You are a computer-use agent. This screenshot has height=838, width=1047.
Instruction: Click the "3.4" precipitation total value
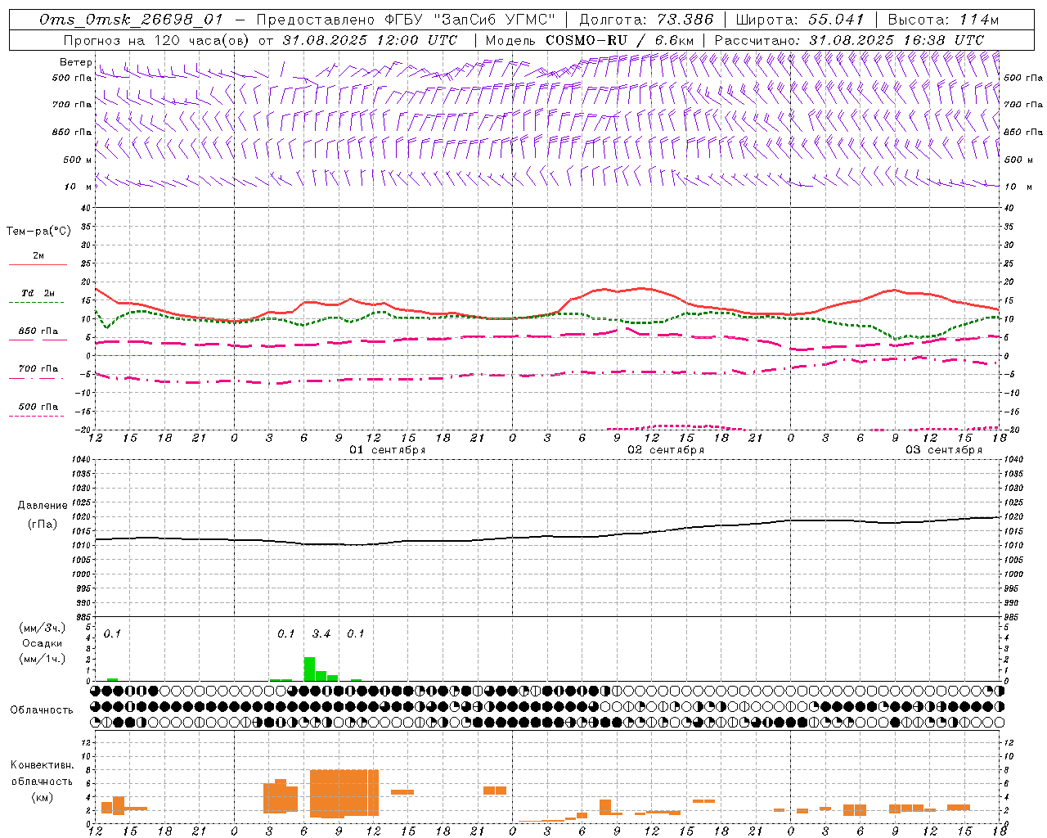click(x=321, y=633)
